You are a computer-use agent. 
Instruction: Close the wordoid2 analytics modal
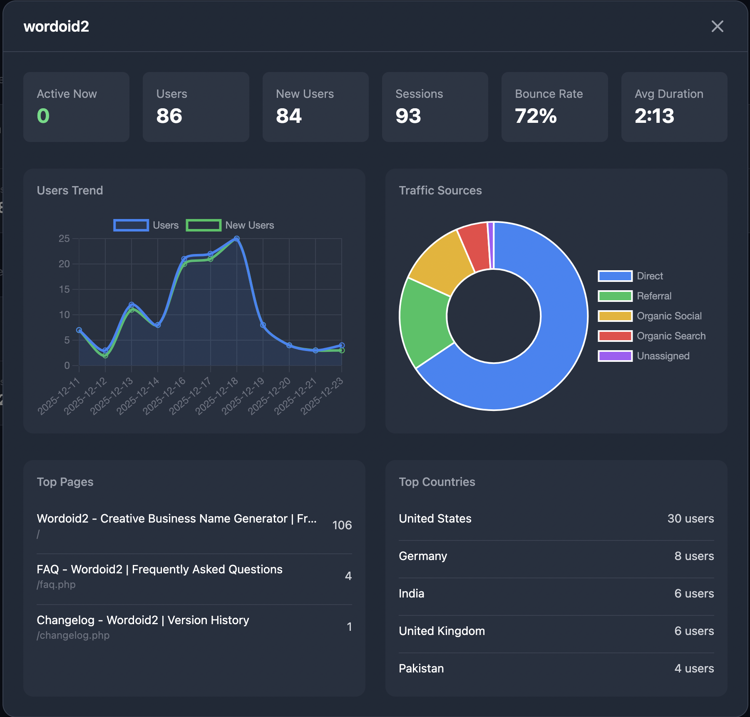[x=718, y=27]
